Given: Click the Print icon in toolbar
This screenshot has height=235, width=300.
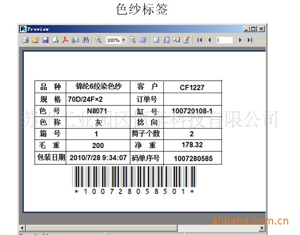Looking at the screenshot, I should [x=25, y=40].
